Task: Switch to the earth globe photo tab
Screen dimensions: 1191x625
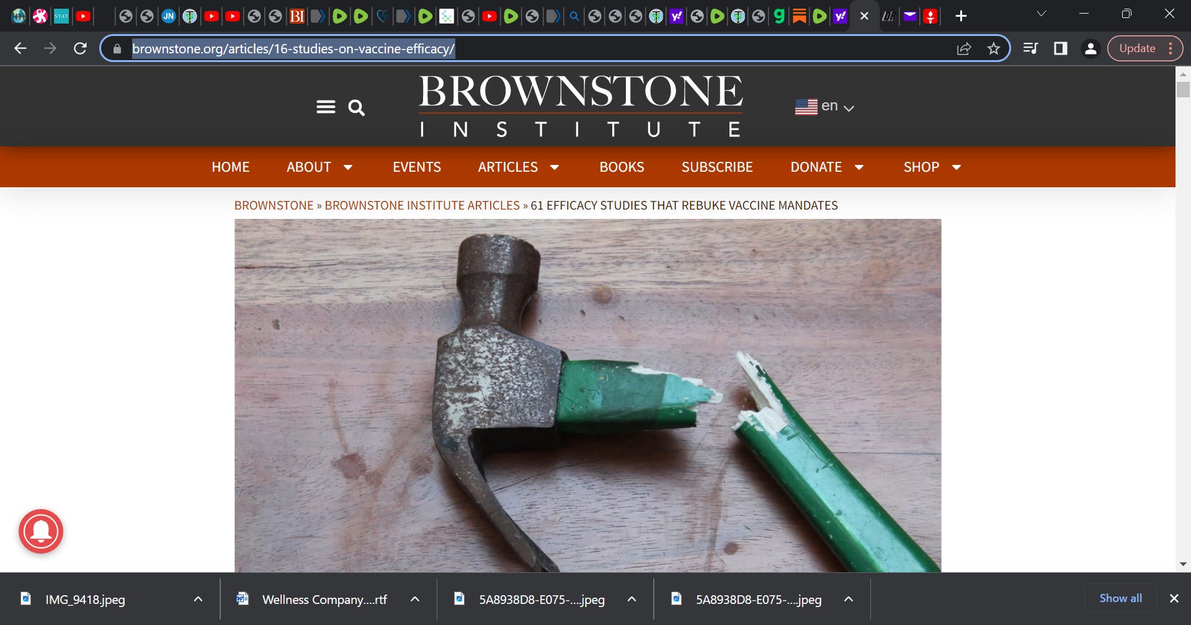Action: (19, 16)
